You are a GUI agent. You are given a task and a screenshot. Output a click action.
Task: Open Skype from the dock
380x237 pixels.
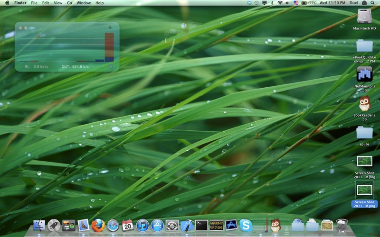pyautogui.click(x=246, y=225)
